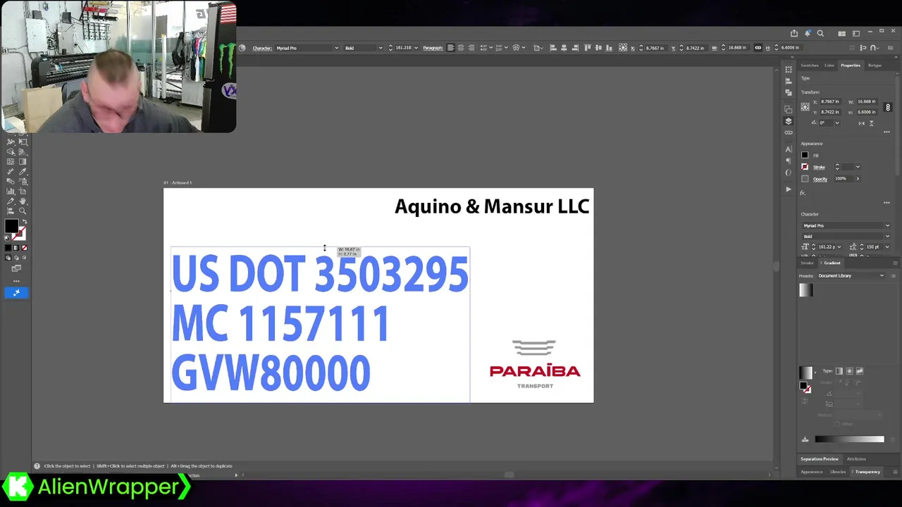
Task: Click the black Fill swatch in Appearance
Action: pos(805,155)
